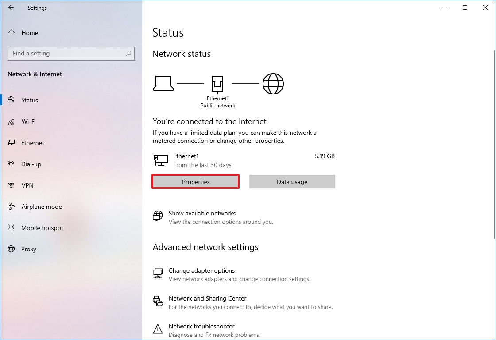
Task: Open Data usage details
Action: tap(292, 181)
